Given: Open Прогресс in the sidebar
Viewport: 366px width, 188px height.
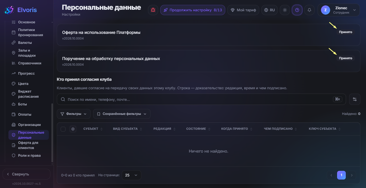Looking at the screenshot, I should [x=29, y=73].
